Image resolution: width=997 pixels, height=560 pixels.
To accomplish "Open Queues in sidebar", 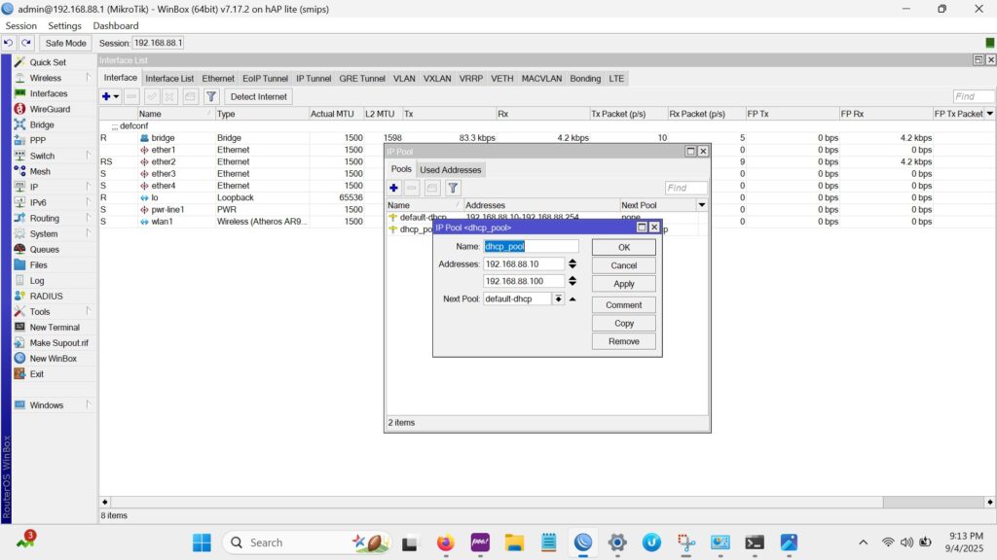I will click(44, 250).
